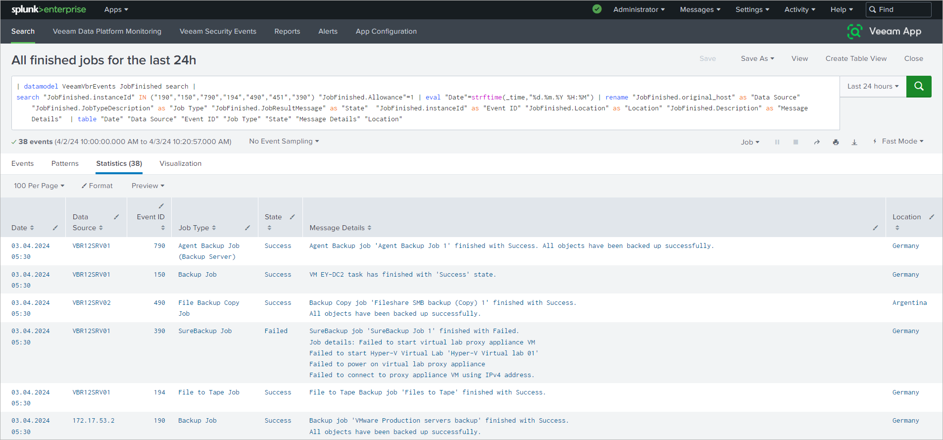The height and width of the screenshot is (440, 943).
Task: Click the Splunk Enterprise logo
Action: 49,9
